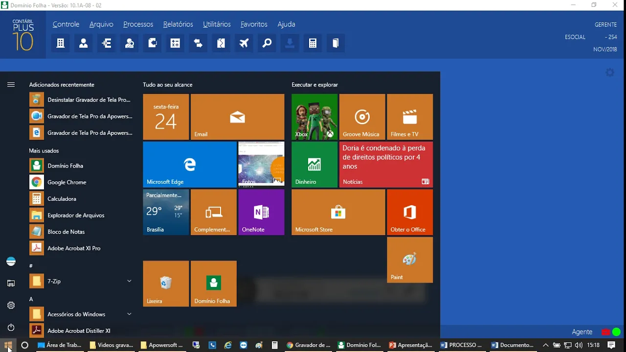
Task: Open the Microsoft Store tile
Action: pos(338,212)
